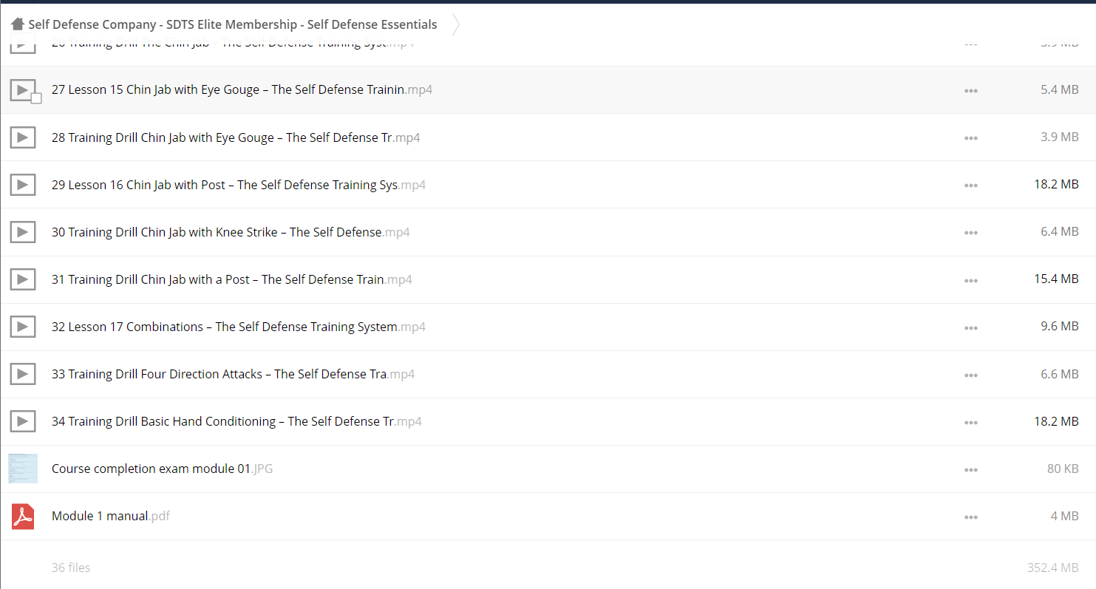The height and width of the screenshot is (589, 1096).
Task: Click video icon for 29 Lesson 16
Action: point(23,185)
